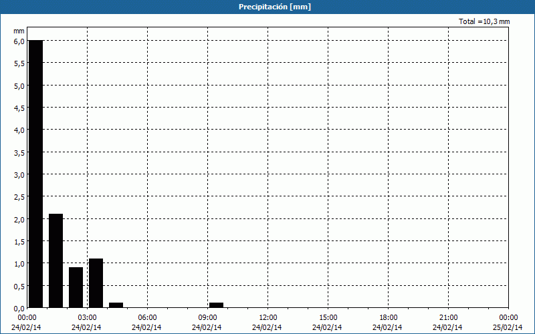The width and height of the screenshot is (535, 334).
Task: Click the 21:00 x-axis time label
Action: 448,318
